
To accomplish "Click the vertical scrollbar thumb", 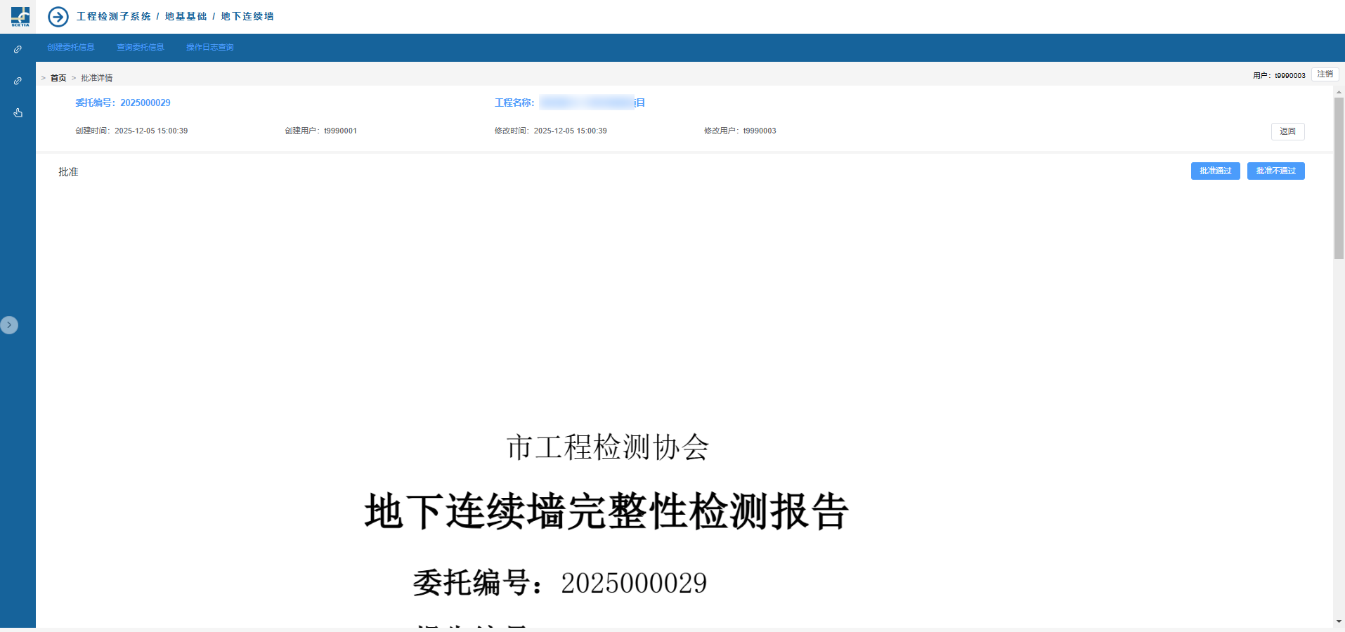I will 1339,178.
